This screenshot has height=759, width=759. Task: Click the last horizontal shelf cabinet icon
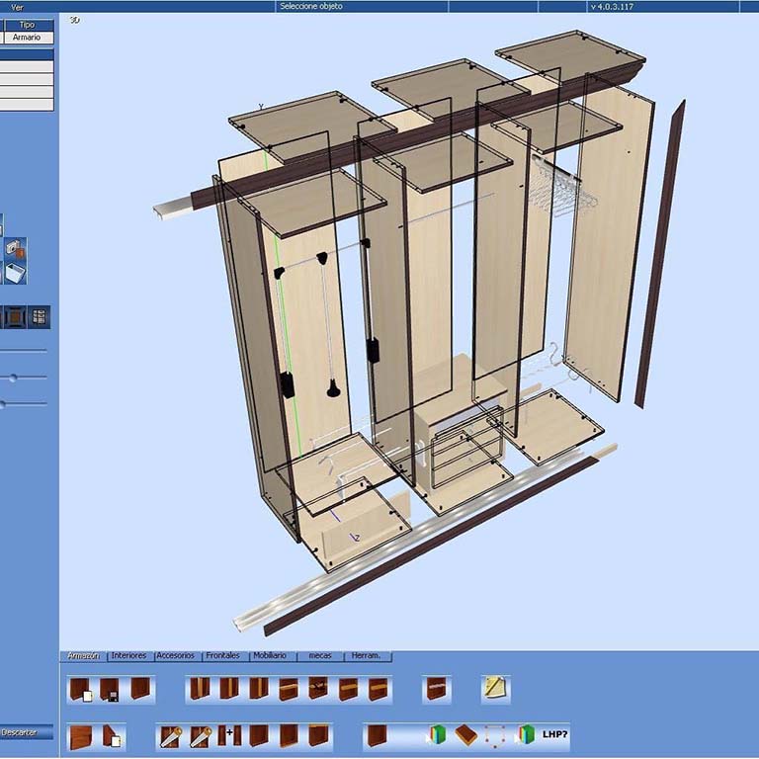pos(379,689)
